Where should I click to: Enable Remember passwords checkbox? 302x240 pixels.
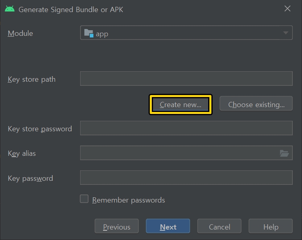pyautogui.click(x=84, y=199)
